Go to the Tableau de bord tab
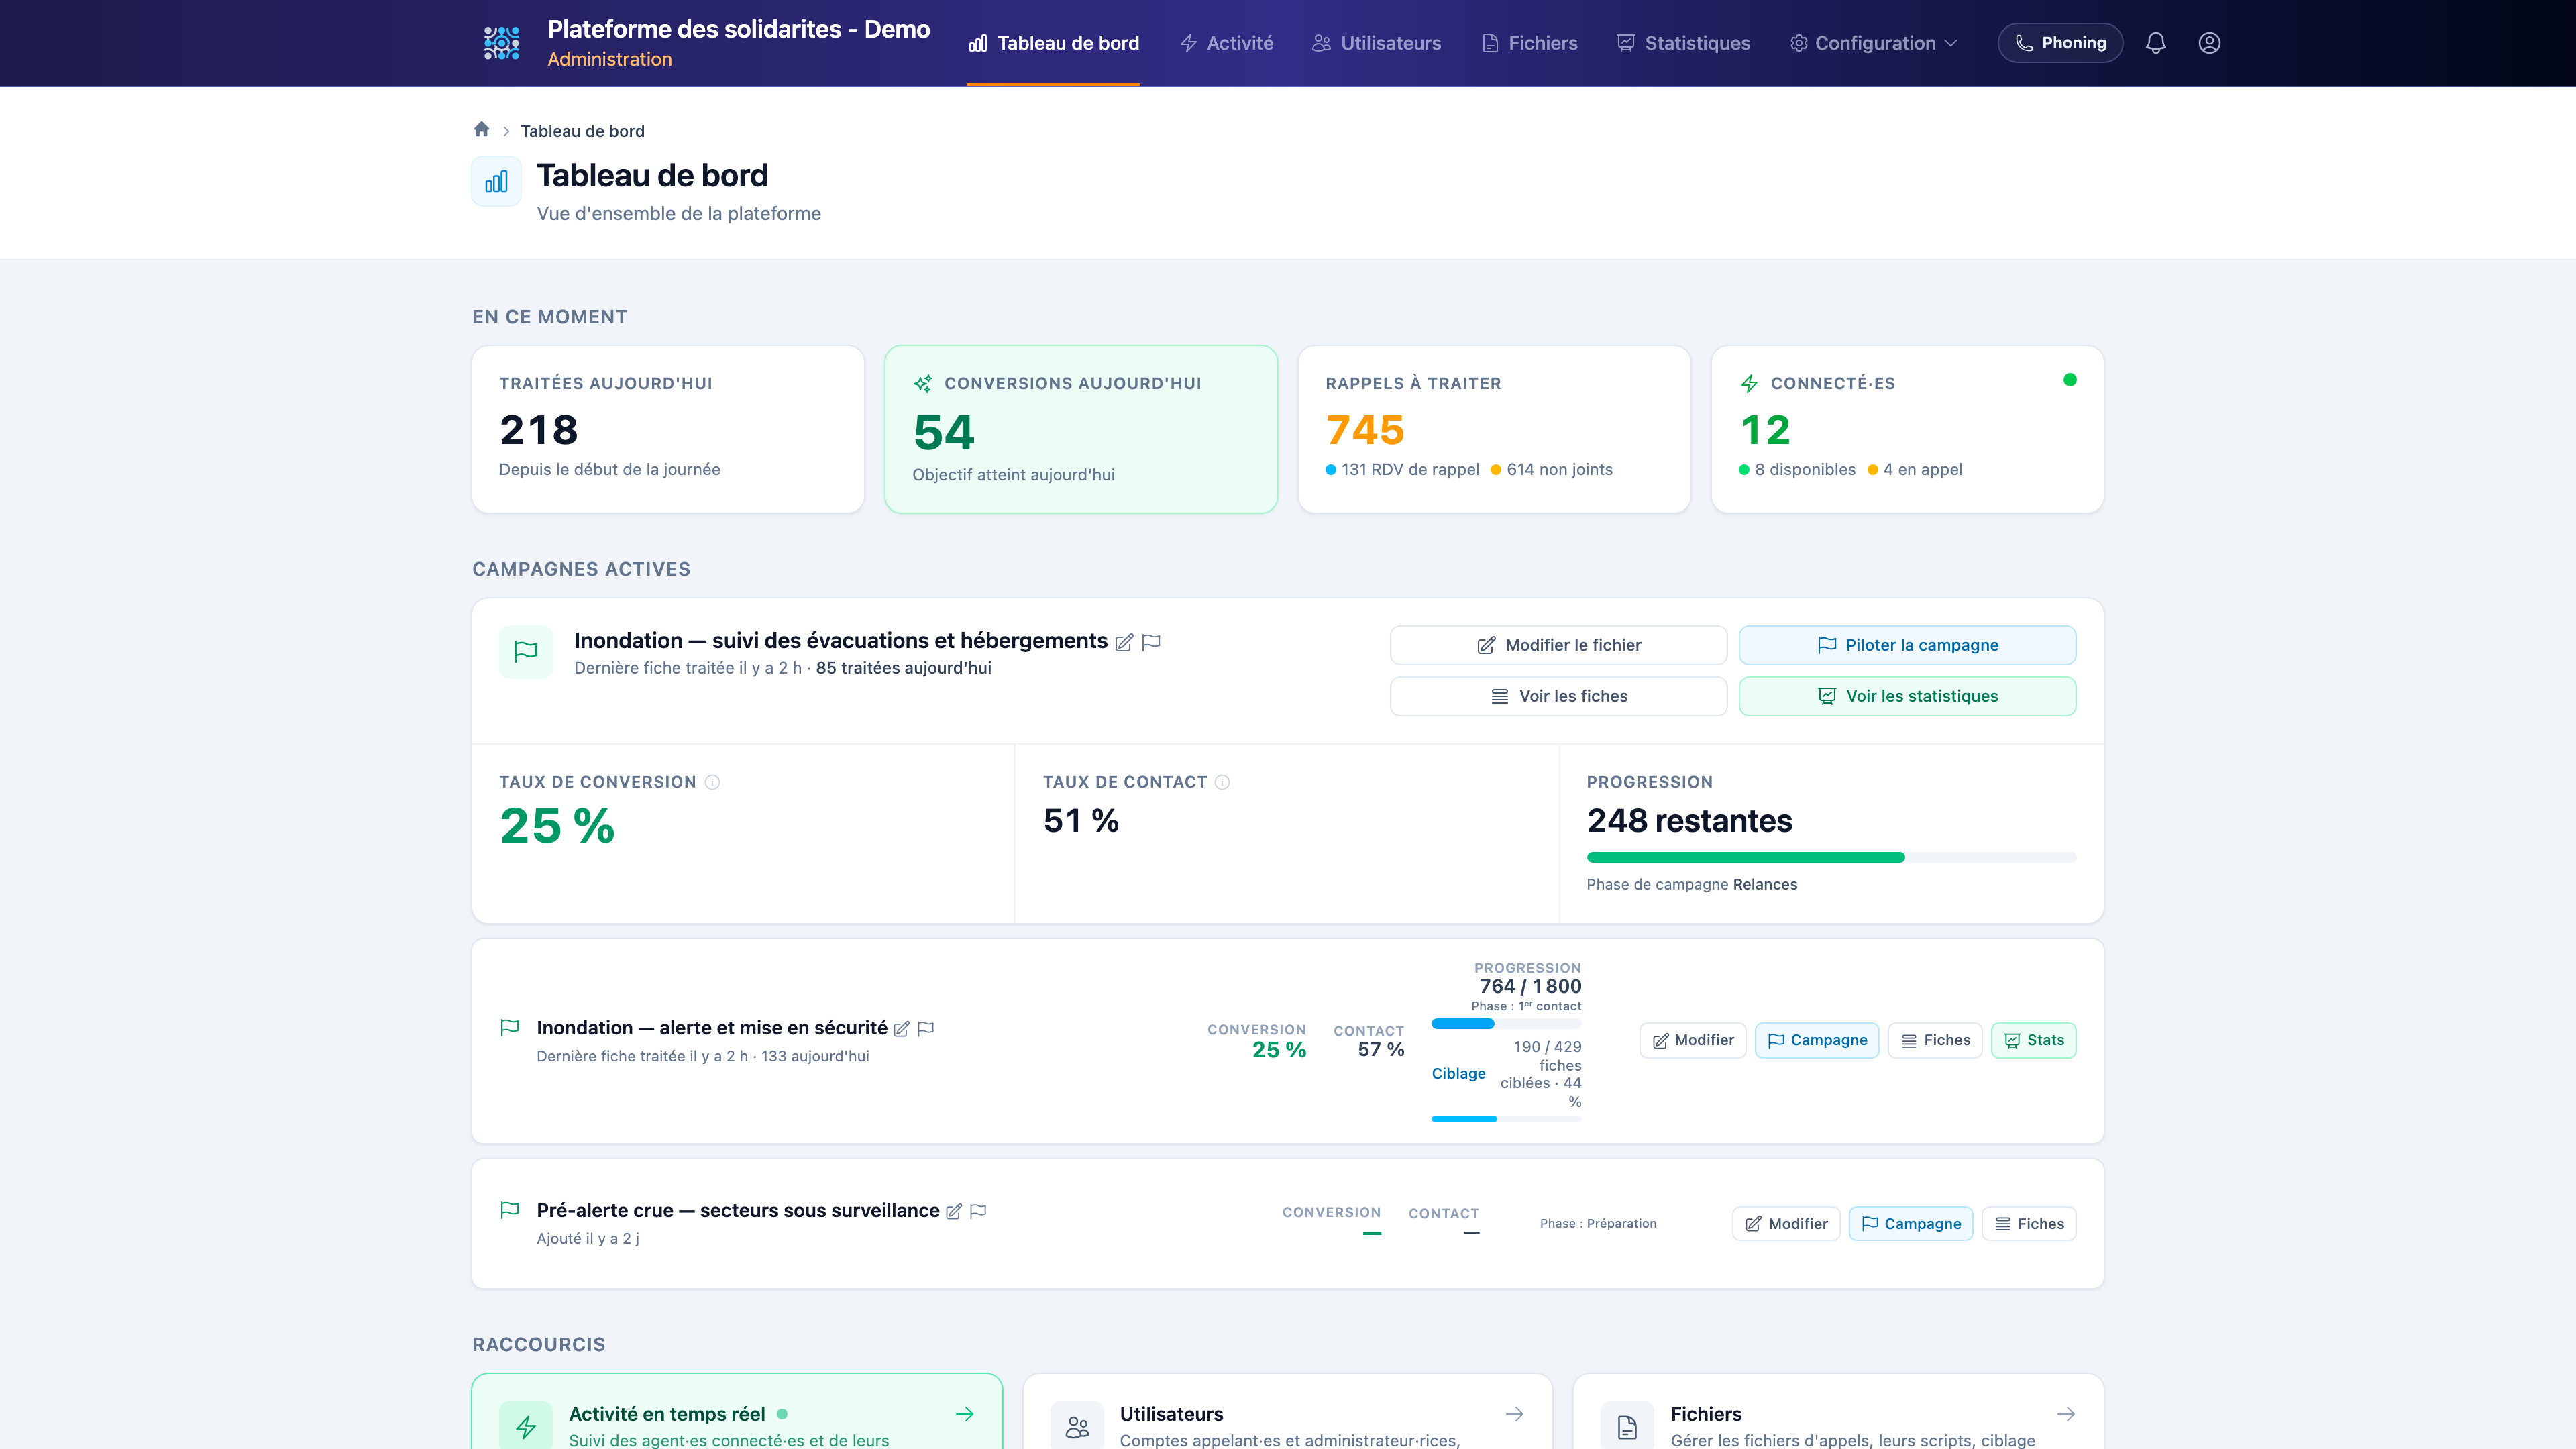 pyautogui.click(x=1053, y=43)
